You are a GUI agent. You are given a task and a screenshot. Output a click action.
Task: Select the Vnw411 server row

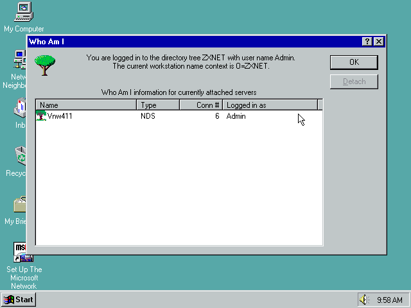(179, 116)
